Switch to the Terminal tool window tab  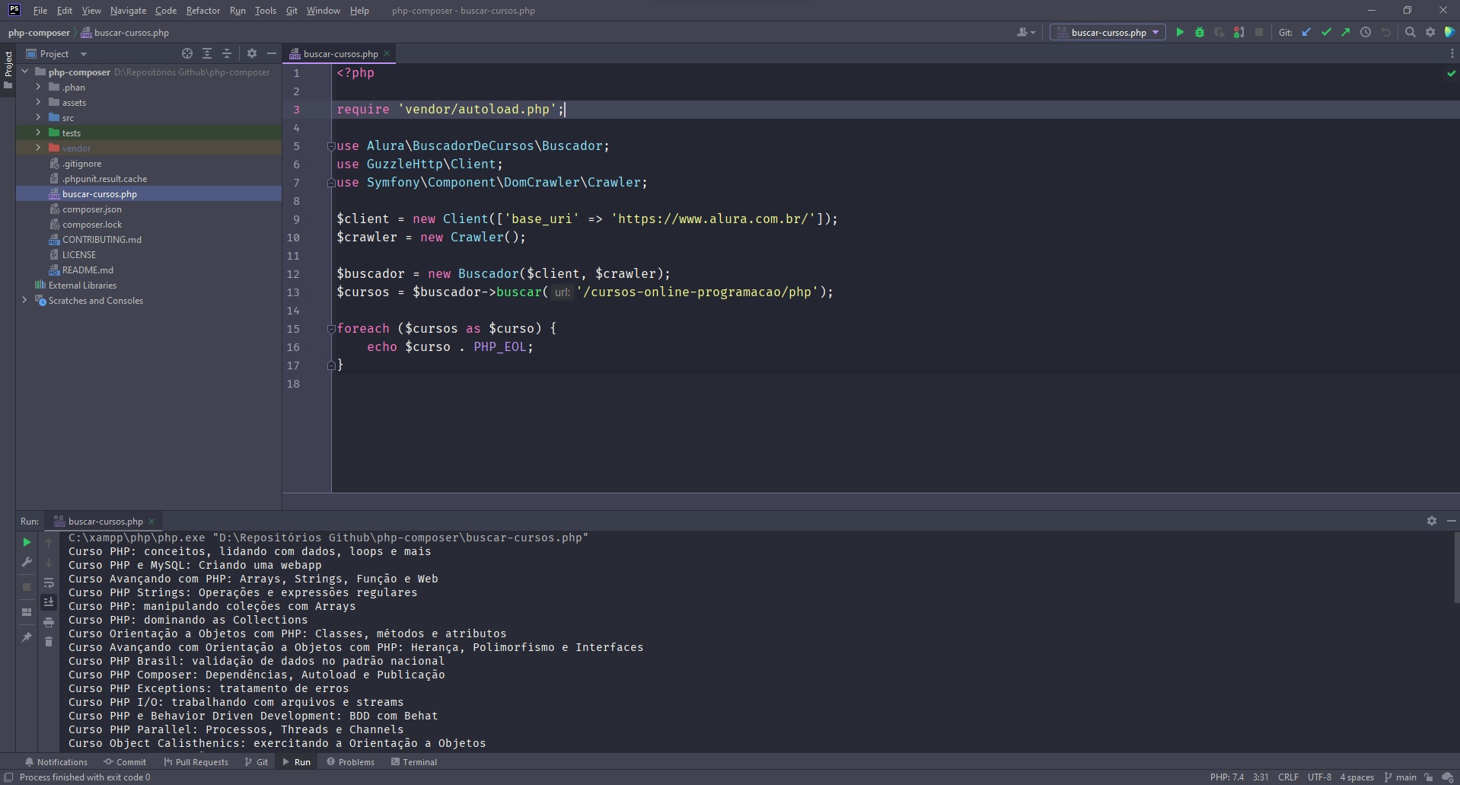point(414,762)
